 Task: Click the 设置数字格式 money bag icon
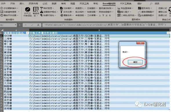click(41, 12)
